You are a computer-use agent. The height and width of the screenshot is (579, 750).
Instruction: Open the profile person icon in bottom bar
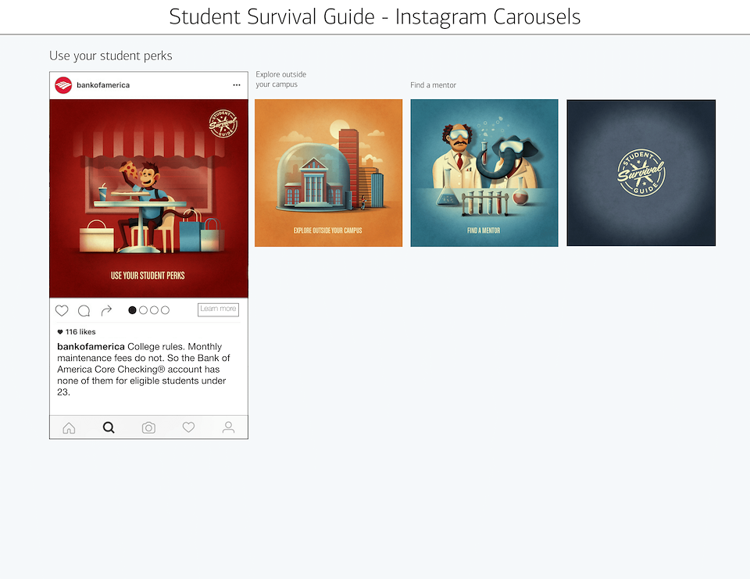click(x=228, y=427)
